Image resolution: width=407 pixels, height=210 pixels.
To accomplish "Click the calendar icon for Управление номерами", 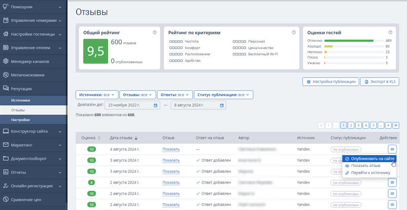I will (6, 20).
